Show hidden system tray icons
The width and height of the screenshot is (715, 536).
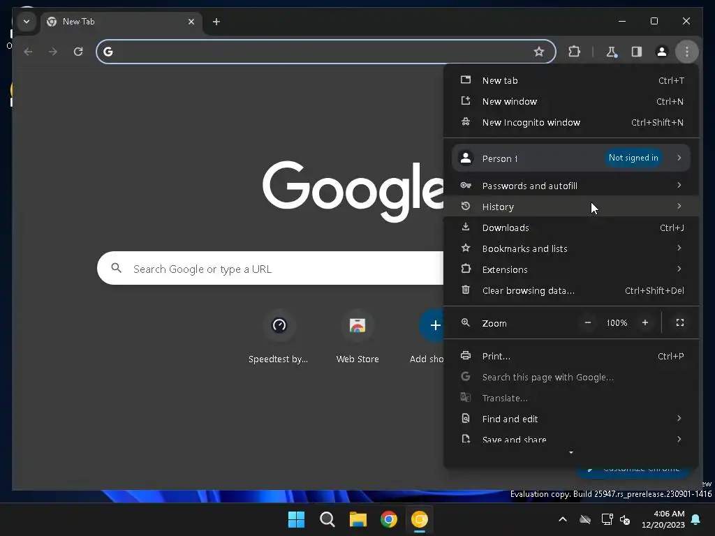click(x=563, y=519)
